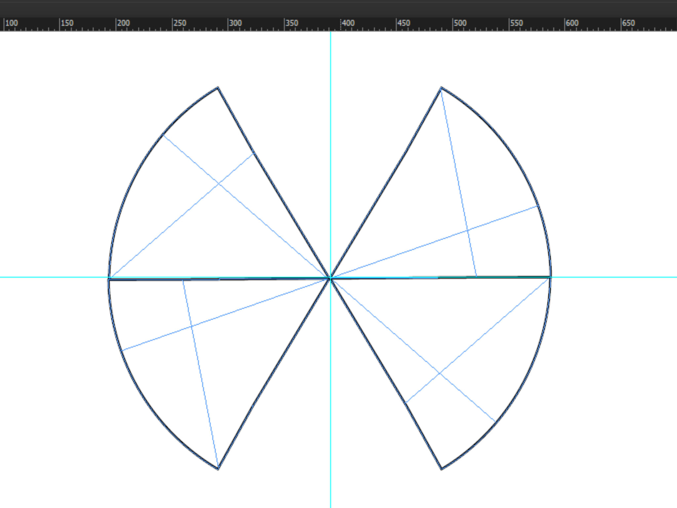Click blue line crossing in top-right sector
The width and height of the screenshot is (677, 508).
click(467, 230)
